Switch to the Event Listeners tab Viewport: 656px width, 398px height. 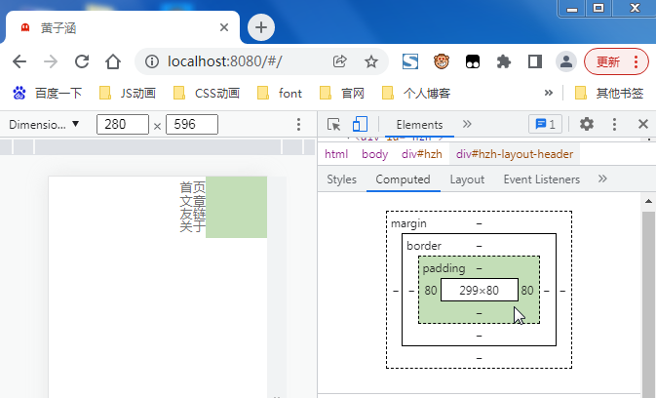pos(542,179)
